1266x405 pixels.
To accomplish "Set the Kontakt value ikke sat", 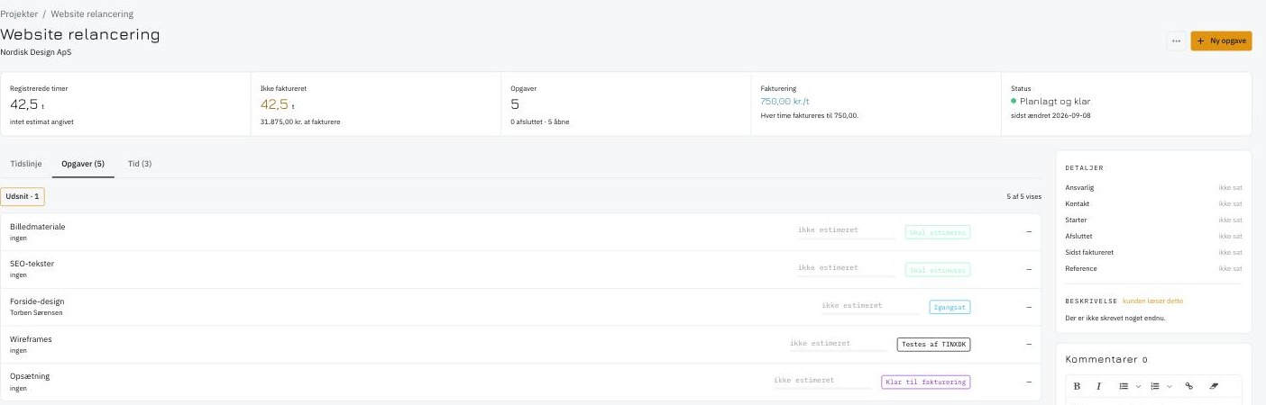I will click(1230, 204).
